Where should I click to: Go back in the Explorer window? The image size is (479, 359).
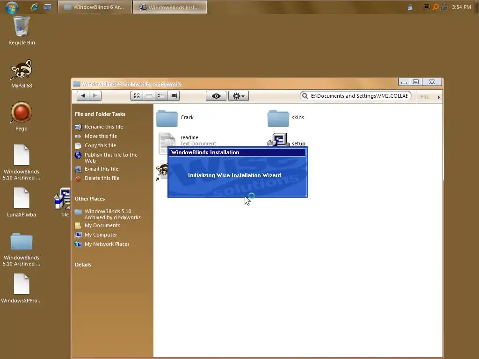point(83,96)
